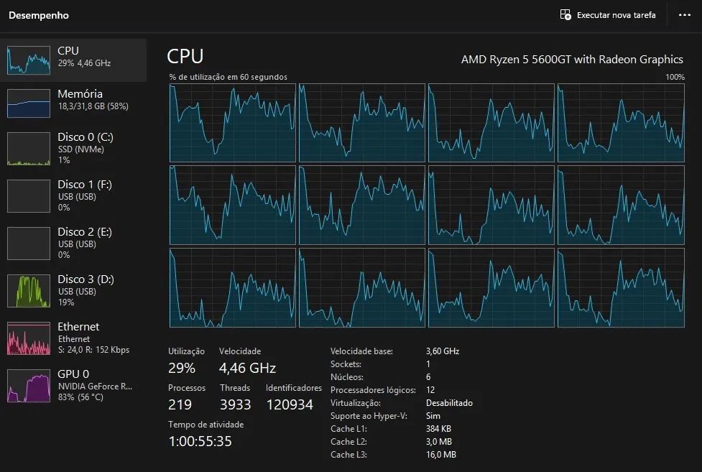Click the 3933 Threads count
This screenshot has width=702, height=472.
[x=236, y=404]
